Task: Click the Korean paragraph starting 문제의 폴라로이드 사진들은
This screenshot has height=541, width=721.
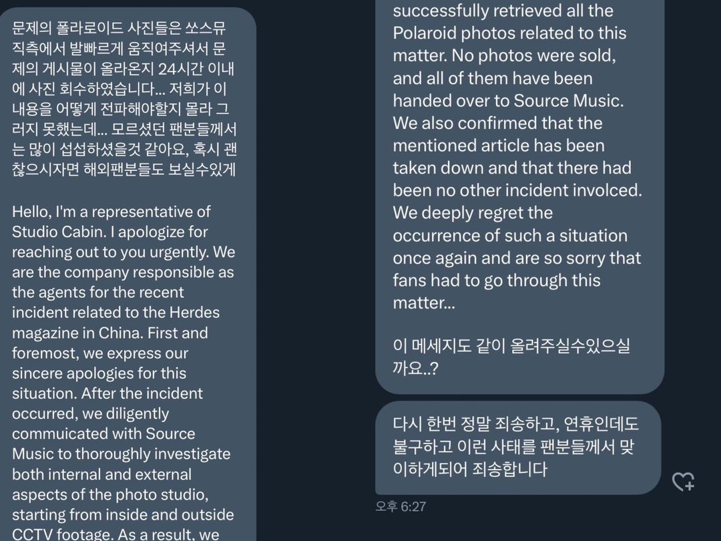Action: [124, 98]
